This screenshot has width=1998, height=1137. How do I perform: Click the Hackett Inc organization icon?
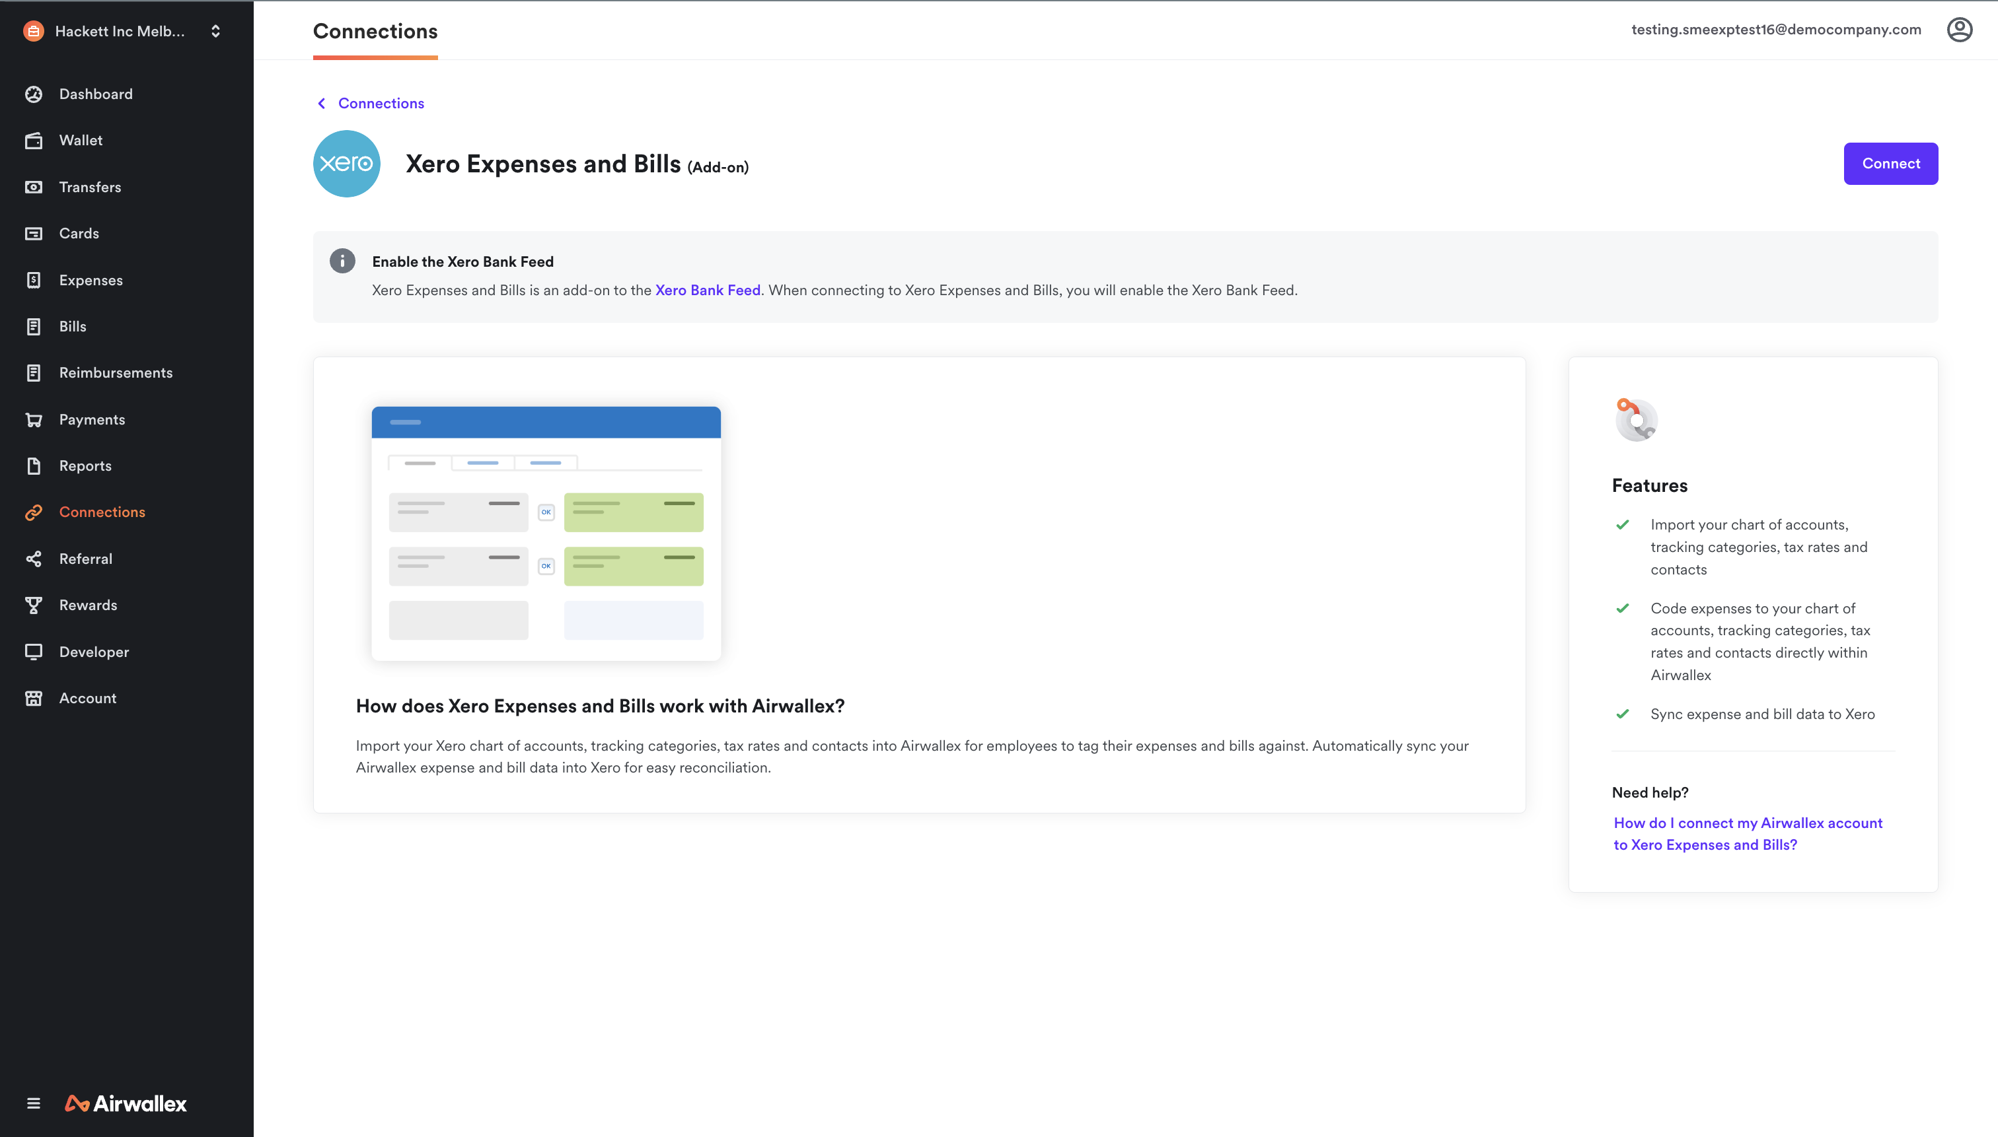click(x=34, y=31)
